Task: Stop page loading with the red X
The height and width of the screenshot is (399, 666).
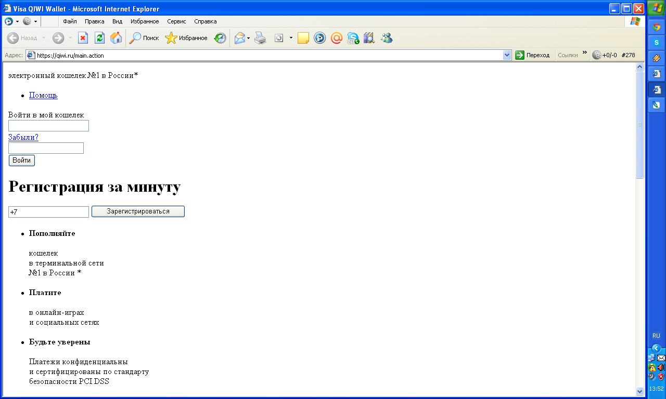Action: (83, 38)
